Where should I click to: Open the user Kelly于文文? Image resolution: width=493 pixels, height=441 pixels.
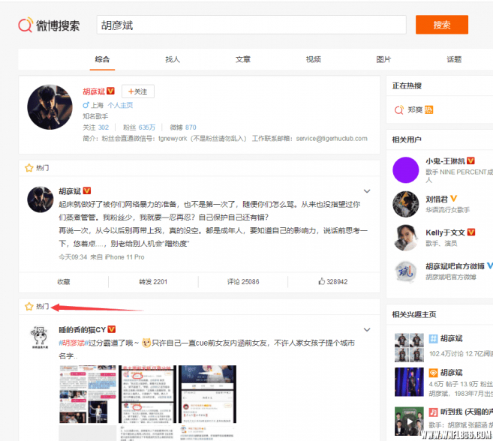pos(445,232)
